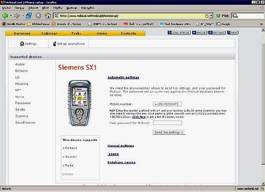Select LG in supported devices

pyautogui.click(x=18, y=77)
